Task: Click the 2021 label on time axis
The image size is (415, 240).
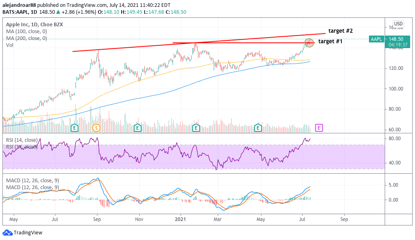Action: 180,219
